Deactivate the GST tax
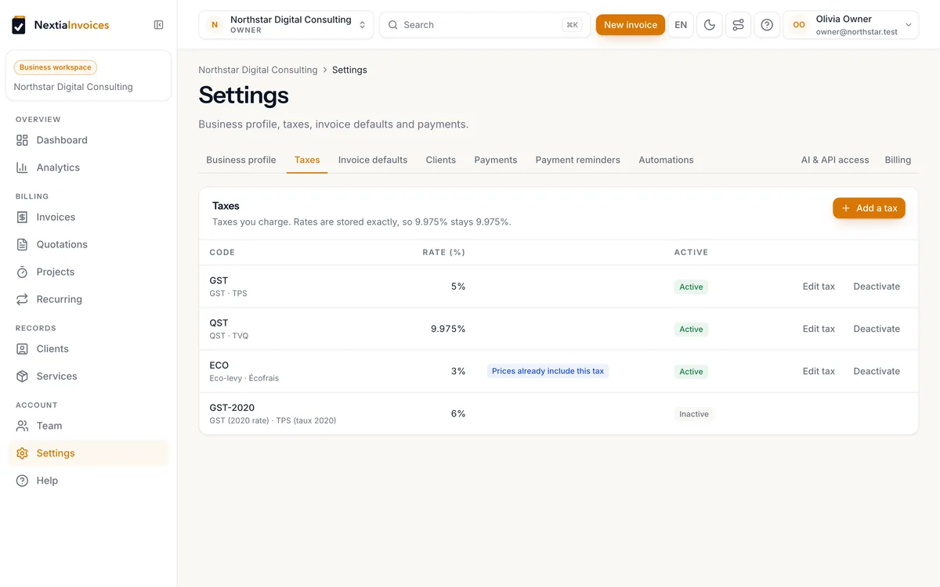 [x=877, y=286]
